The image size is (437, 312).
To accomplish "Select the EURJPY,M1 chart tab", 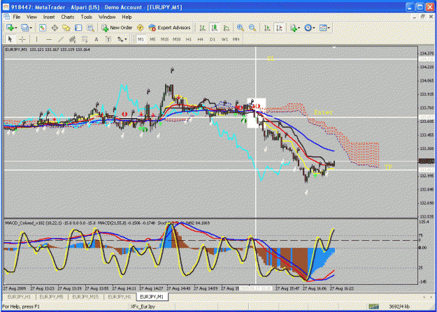I will pyautogui.click(x=152, y=297).
